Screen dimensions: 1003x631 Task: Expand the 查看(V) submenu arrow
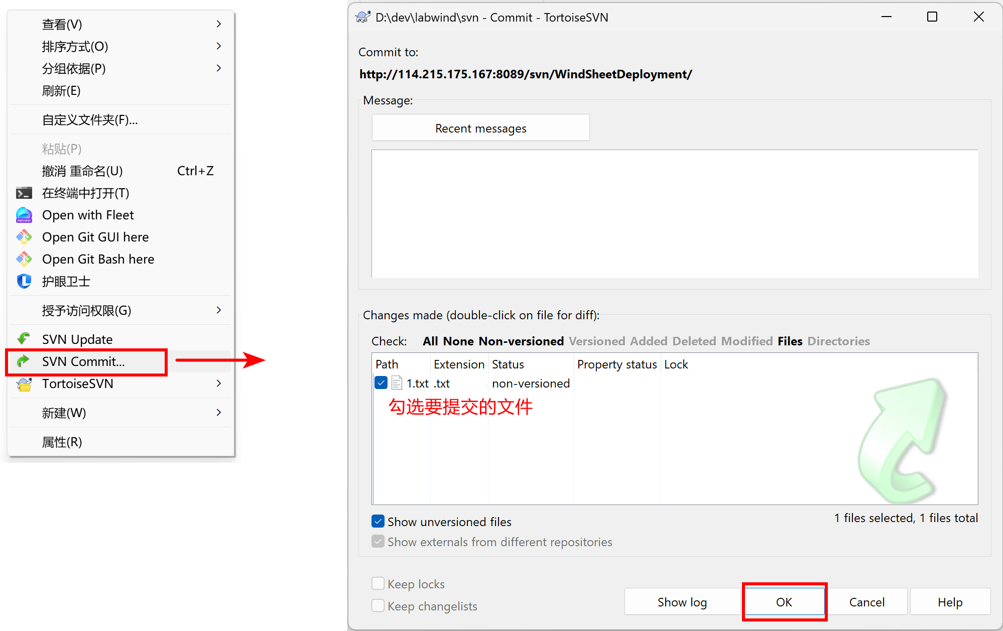(x=219, y=24)
